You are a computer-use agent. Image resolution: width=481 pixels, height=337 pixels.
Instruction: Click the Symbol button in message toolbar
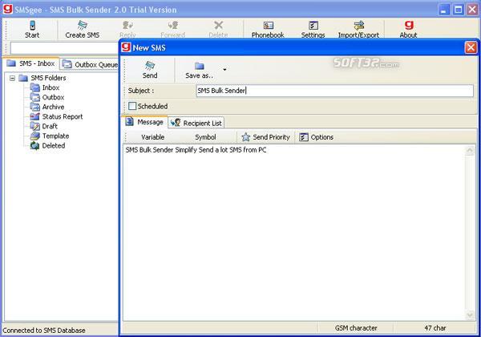[x=205, y=137]
